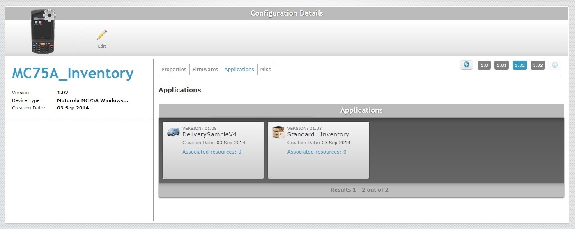Click the DeliverySampleV4 van icon

(173, 132)
